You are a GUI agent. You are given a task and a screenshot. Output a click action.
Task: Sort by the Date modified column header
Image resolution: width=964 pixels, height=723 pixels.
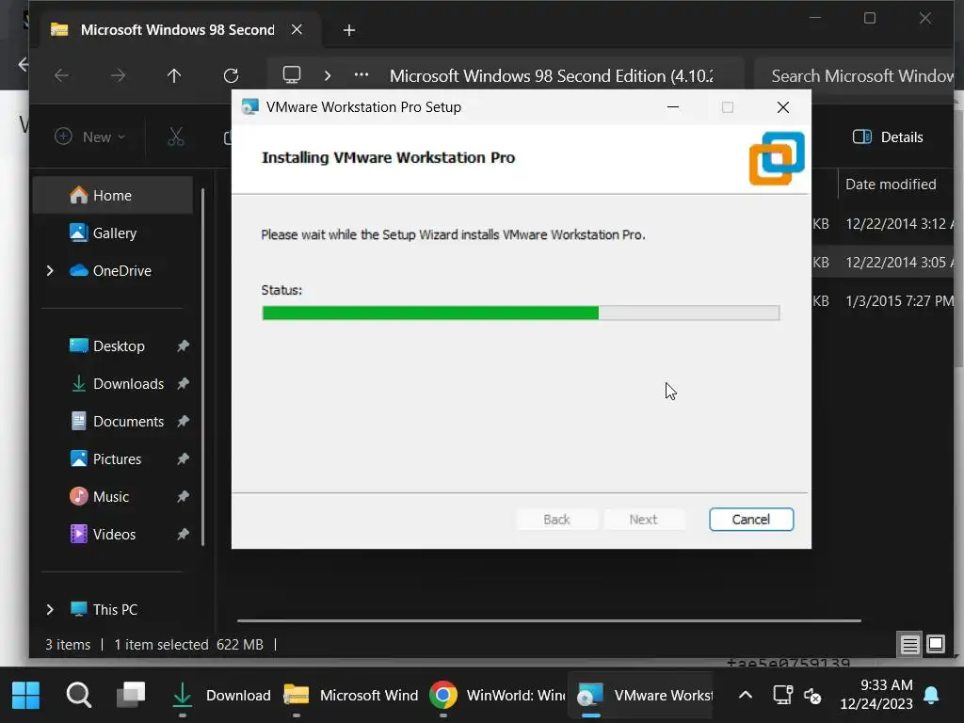point(891,184)
